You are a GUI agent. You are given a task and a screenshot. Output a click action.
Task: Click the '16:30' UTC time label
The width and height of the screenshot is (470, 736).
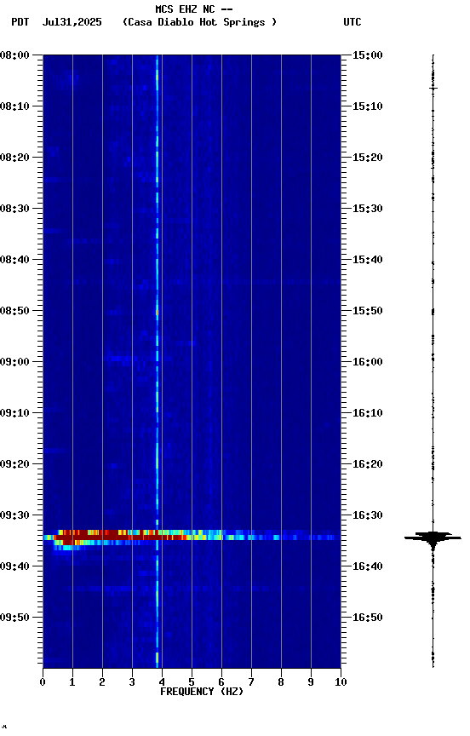(368, 515)
